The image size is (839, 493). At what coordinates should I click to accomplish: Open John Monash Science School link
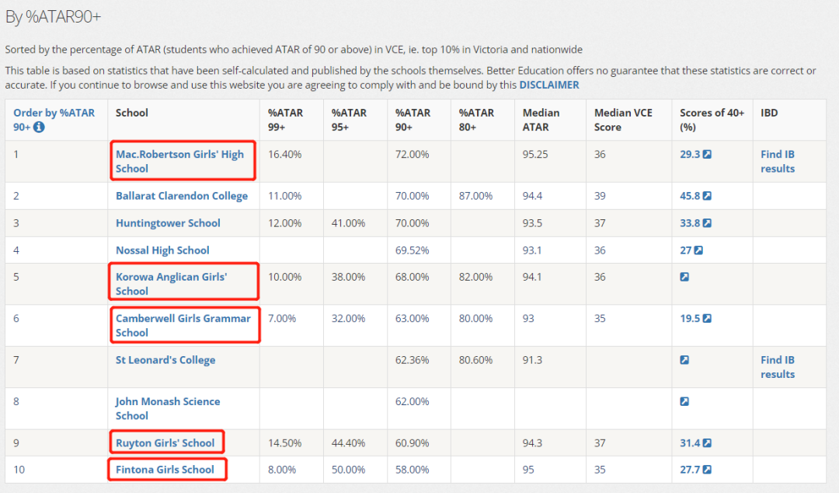[168, 408]
